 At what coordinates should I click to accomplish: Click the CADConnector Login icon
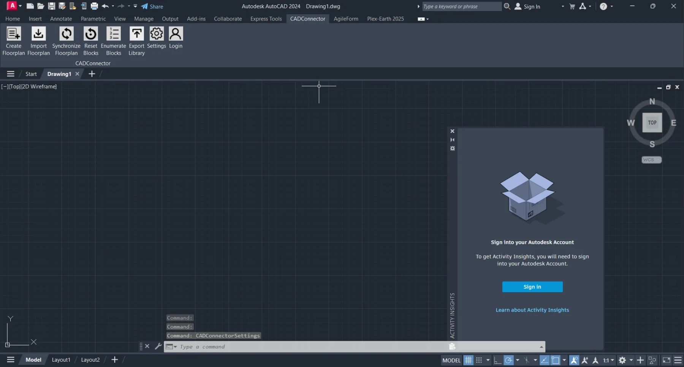click(176, 33)
